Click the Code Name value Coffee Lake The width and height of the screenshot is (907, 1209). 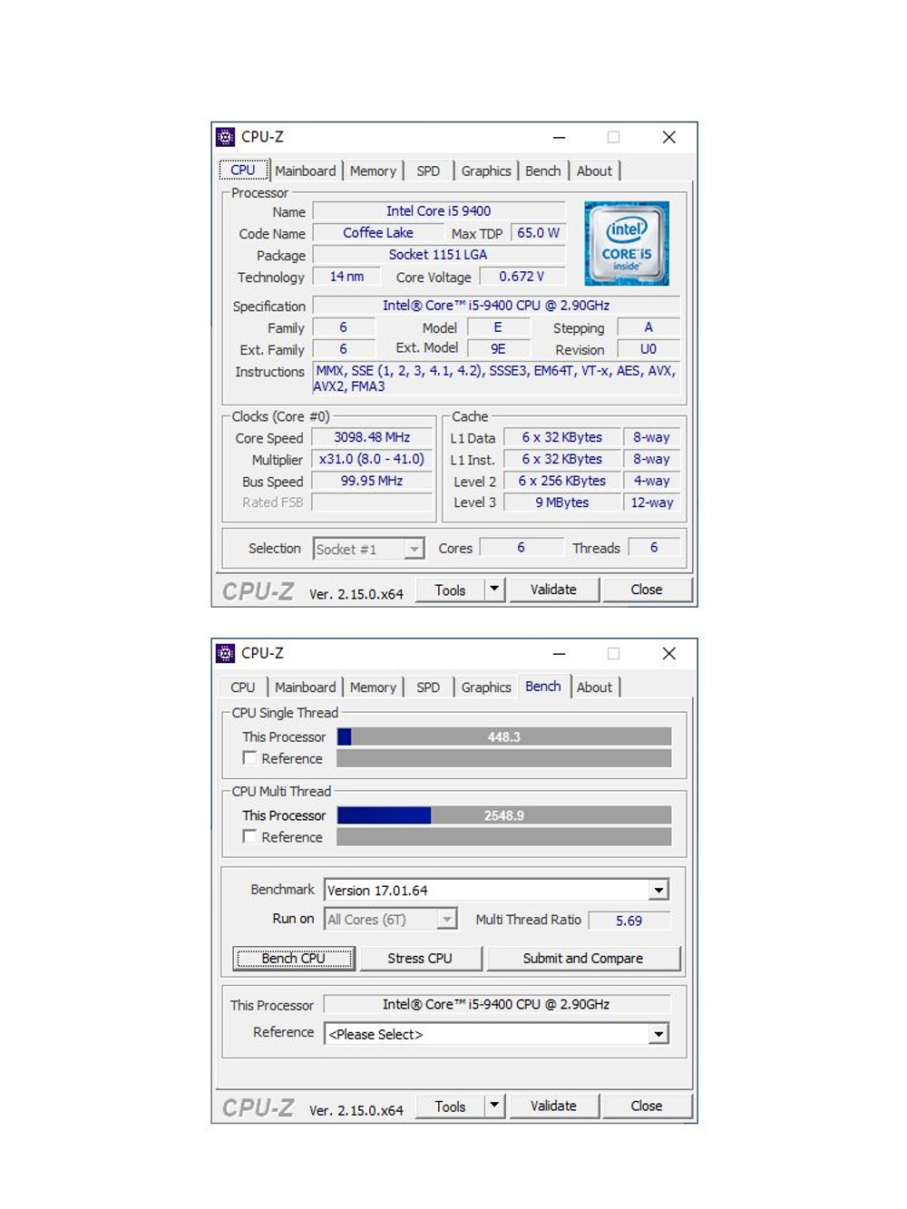click(x=378, y=233)
